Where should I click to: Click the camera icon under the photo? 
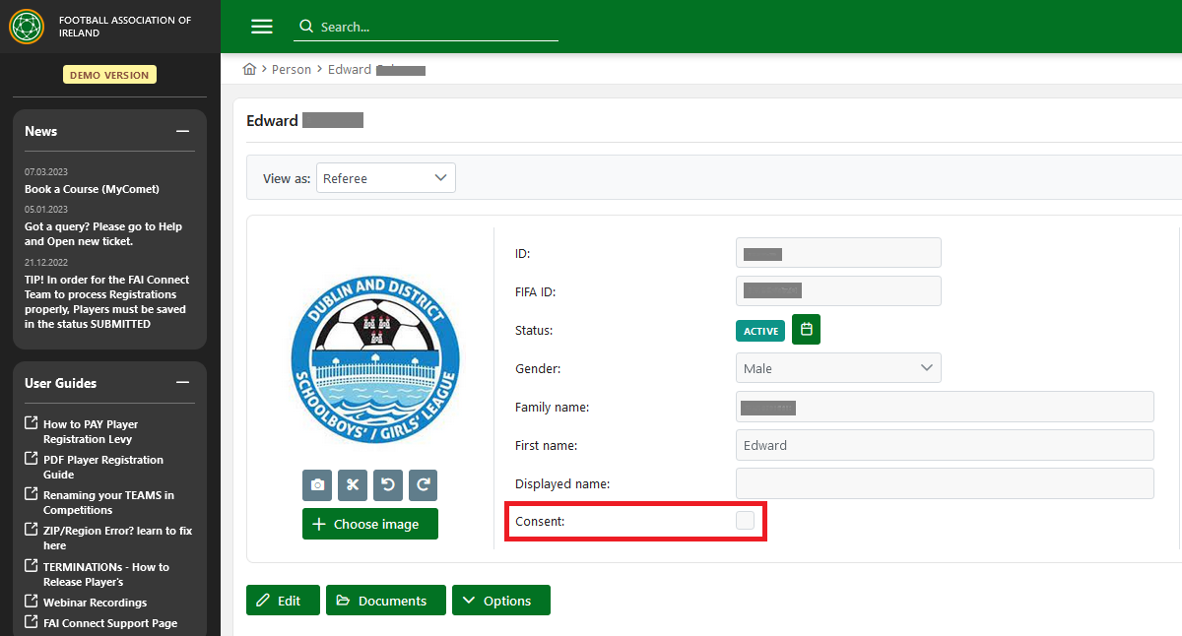pos(317,485)
